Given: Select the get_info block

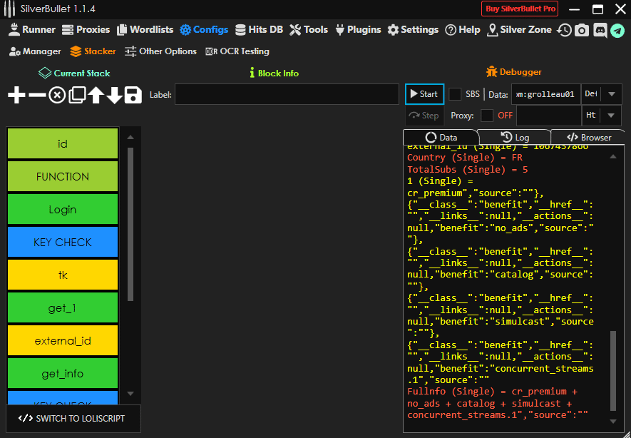Looking at the screenshot, I should coord(63,374).
